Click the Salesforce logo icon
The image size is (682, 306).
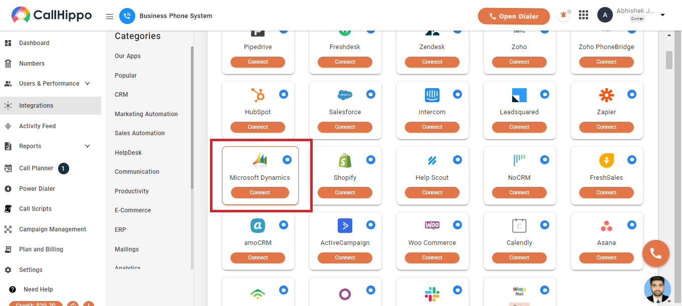pos(345,95)
